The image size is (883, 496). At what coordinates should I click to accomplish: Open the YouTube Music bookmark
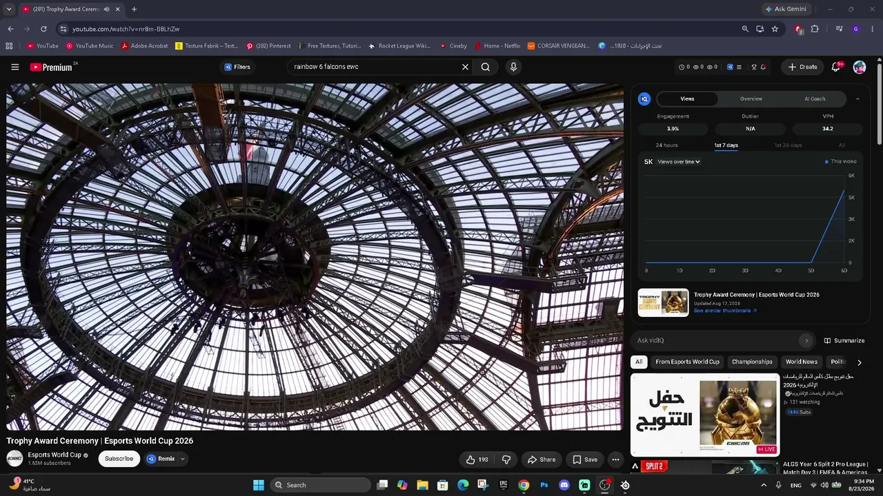point(90,46)
